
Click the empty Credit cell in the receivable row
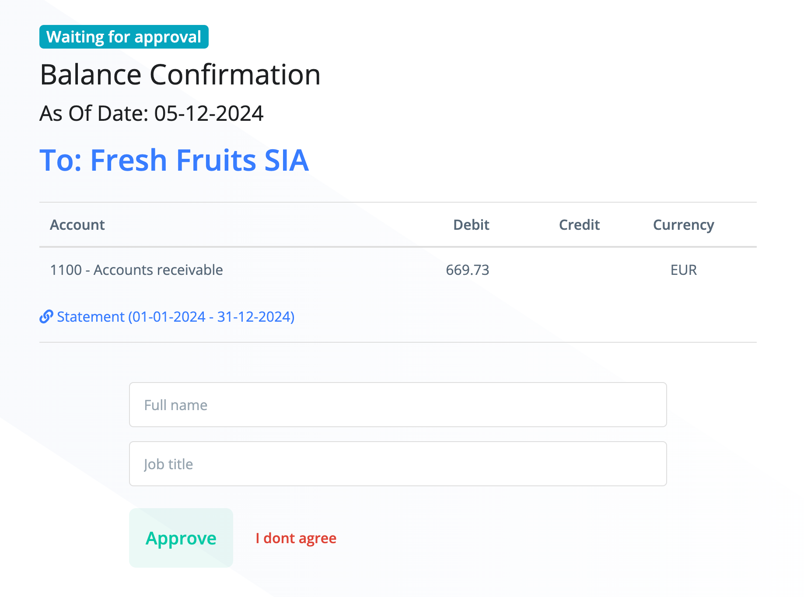point(579,270)
